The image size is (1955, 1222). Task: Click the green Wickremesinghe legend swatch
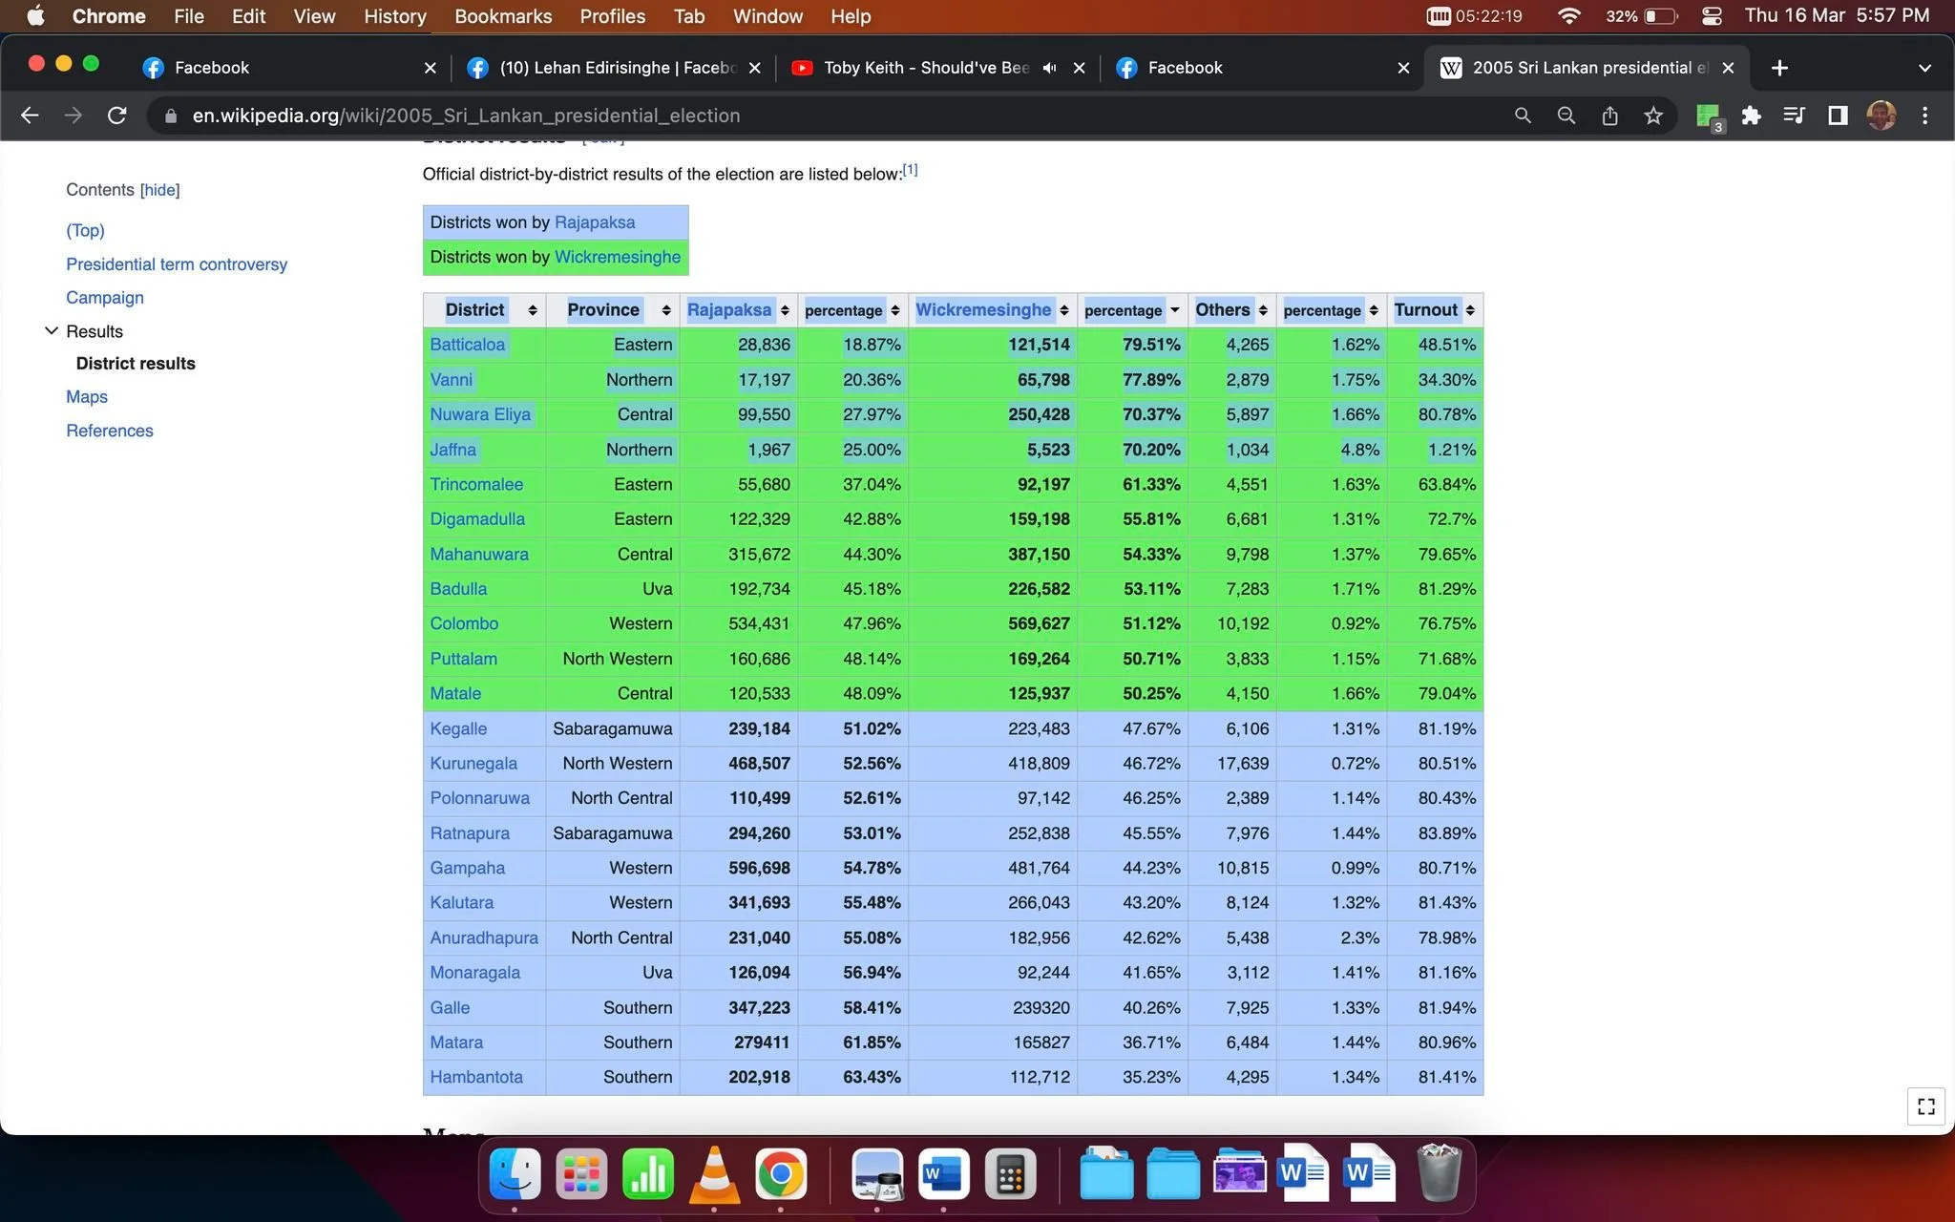point(556,257)
